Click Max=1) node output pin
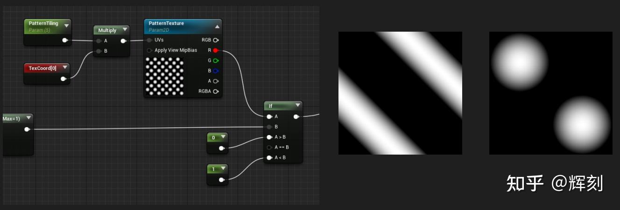620x210 pixels. 27,129
